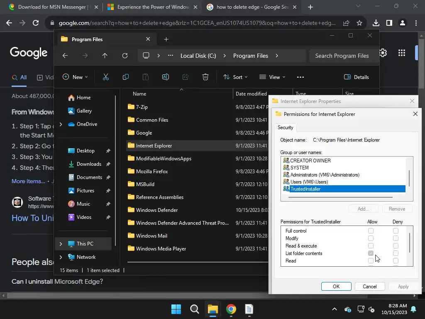This screenshot has width=425, height=319.
Task: Open Chrome three-dot menu
Action: (x=416, y=23)
